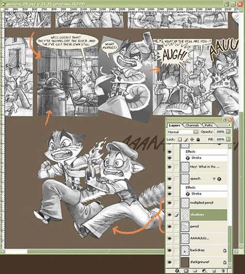Image resolution: width=245 pixels, height=274 pixels.
Task: Create a new layer set folder
Action: [x=195, y=271]
